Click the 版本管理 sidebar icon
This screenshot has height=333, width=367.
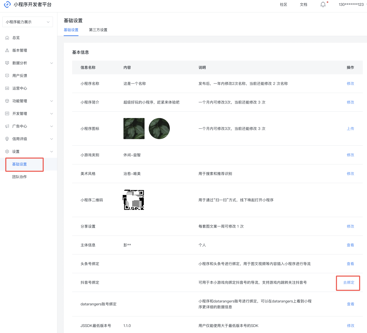pos(7,50)
